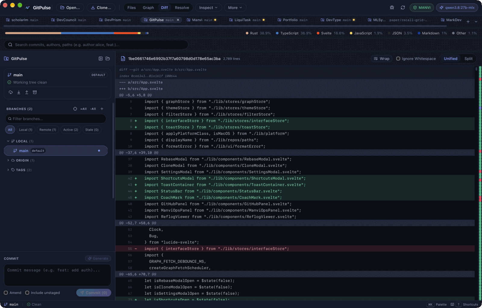
Task: Expand the ORIGIN remote group
Action: coord(8,160)
